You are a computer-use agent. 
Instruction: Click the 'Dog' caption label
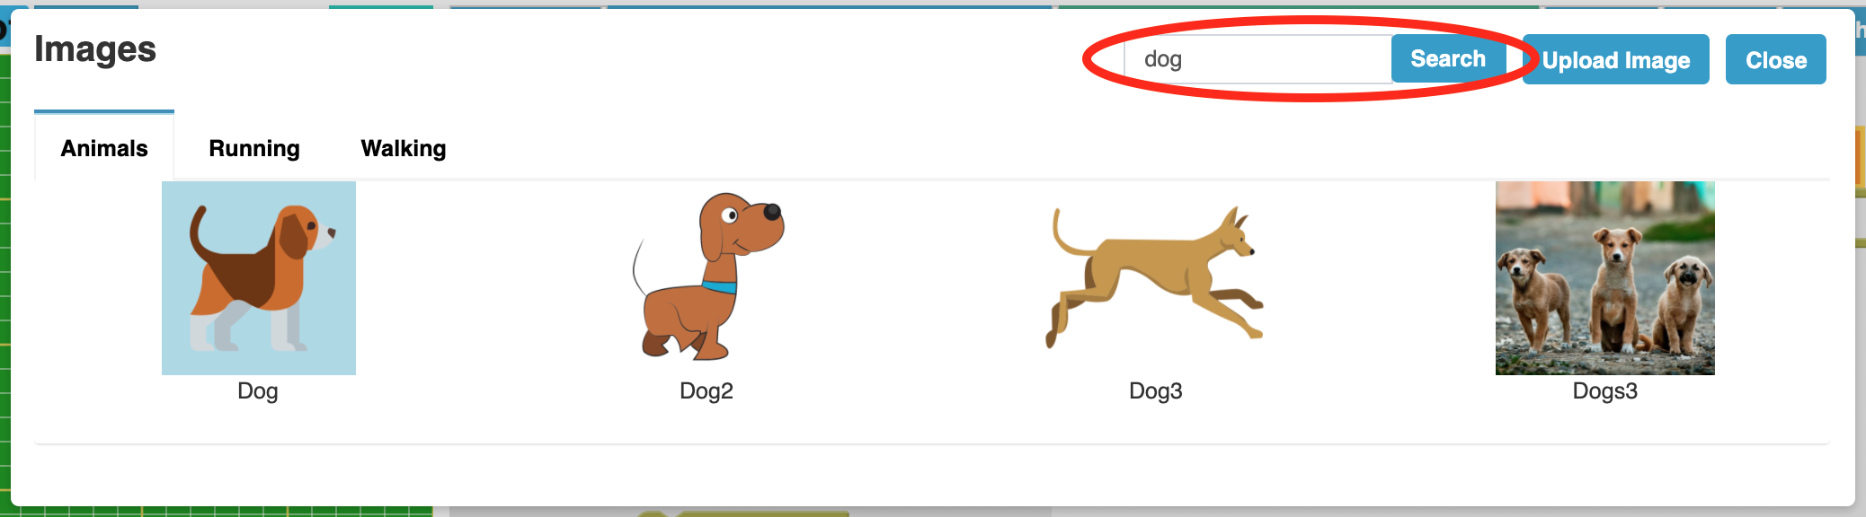[258, 391]
